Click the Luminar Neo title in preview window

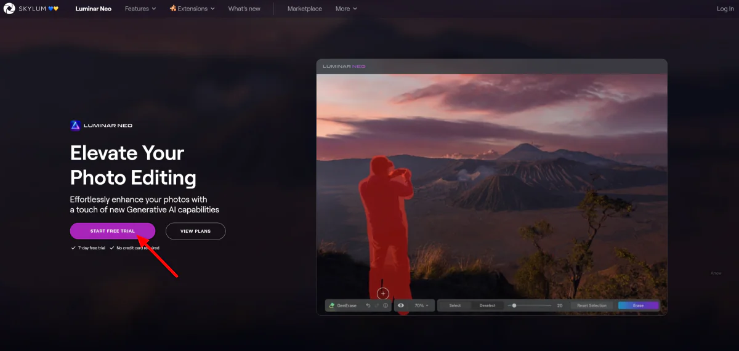click(x=344, y=67)
